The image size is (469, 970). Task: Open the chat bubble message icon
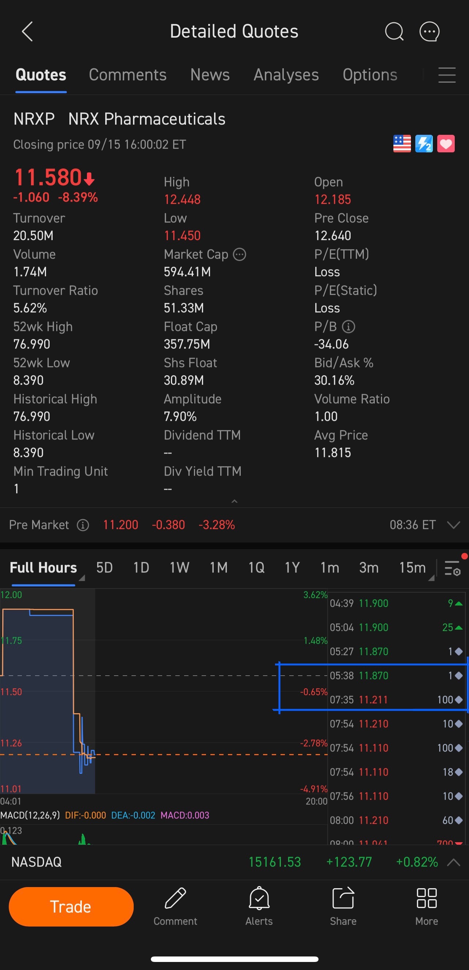pos(430,31)
